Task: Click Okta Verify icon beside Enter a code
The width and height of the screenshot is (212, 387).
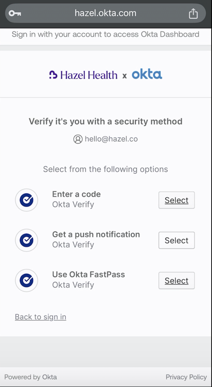Action: click(x=26, y=200)
